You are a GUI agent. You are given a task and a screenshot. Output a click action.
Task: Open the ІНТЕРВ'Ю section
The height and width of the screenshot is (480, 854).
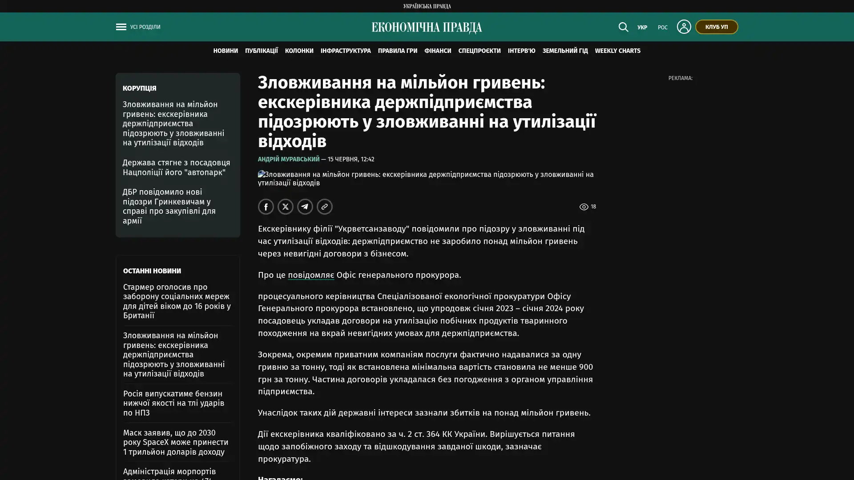pyautogui.click(x=521, y=51)
